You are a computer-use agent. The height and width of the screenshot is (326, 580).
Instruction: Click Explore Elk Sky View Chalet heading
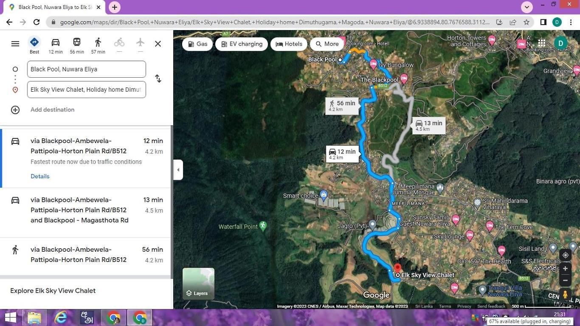click(x=53, y=291)
